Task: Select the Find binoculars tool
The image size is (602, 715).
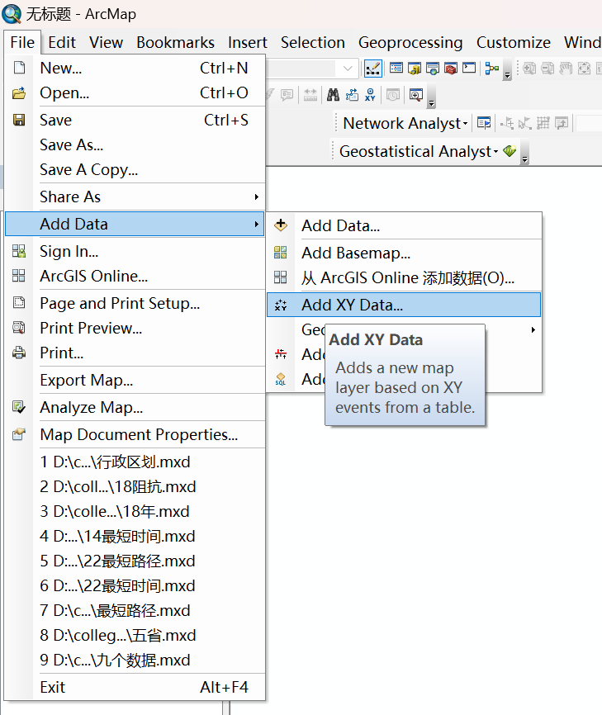Action: (x=333, y=95)
